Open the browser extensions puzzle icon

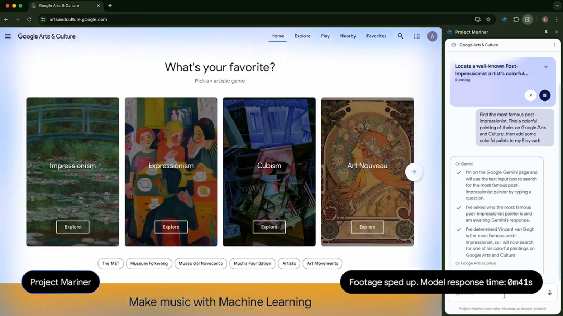tap(516, 19)
